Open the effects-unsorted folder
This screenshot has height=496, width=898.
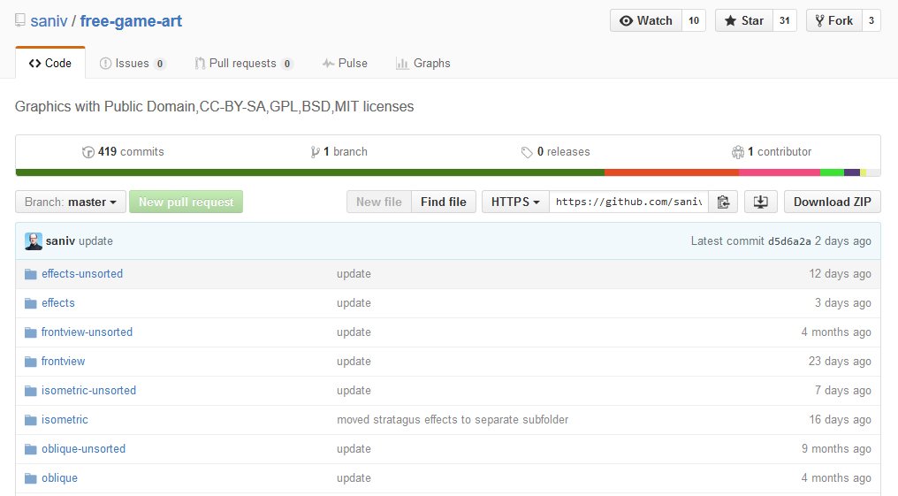click(x=82, y=274)
